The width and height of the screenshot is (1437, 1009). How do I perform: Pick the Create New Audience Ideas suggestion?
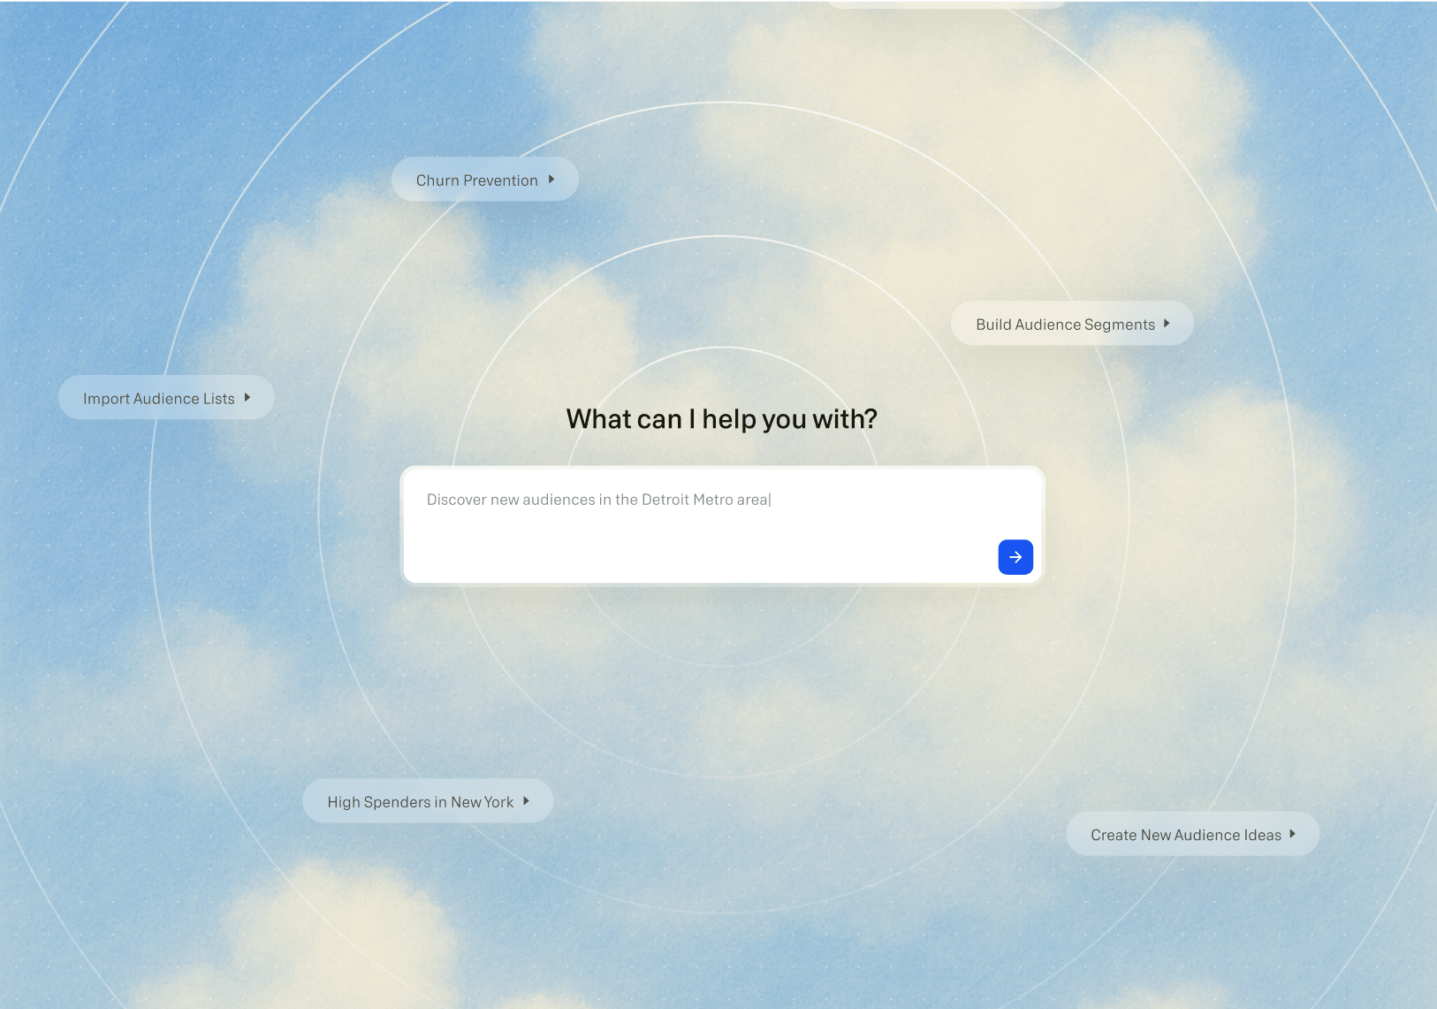1192,834
